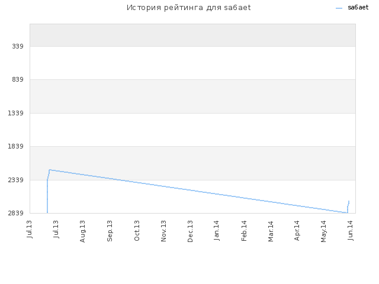Viewport: 379px width, 284px height.
Task: Click the Dec.13 x-axis label
Action: 190,231
